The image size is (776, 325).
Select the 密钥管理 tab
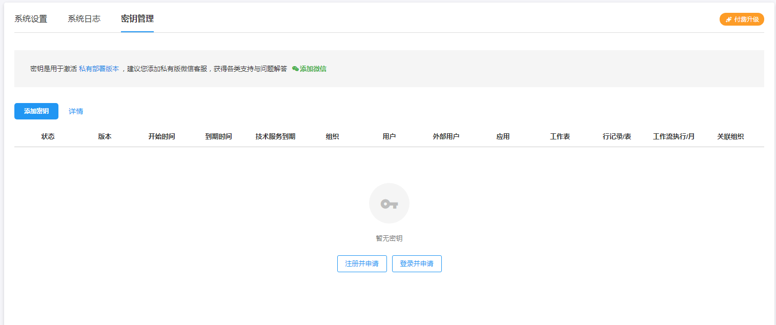(x=137, y=19)
